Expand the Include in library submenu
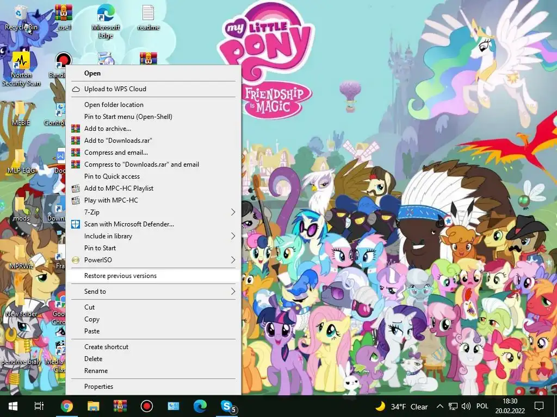Image resolution: width=557 pixels, height=417 pixels. point(153,236)
